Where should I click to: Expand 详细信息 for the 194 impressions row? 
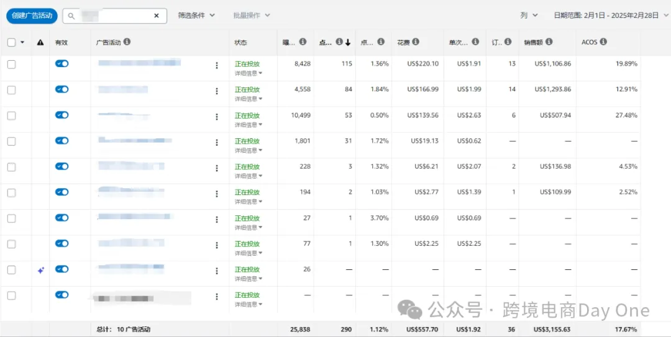click(249, 202)
